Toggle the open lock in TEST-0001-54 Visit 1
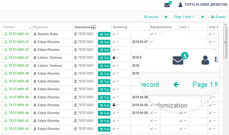 point(181,34)
